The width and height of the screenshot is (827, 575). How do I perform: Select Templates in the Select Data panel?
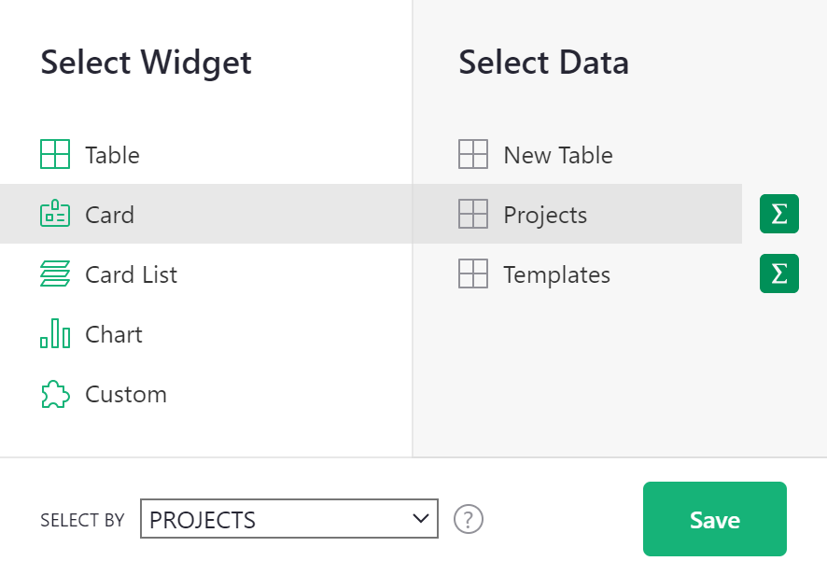tap(556, 274)
